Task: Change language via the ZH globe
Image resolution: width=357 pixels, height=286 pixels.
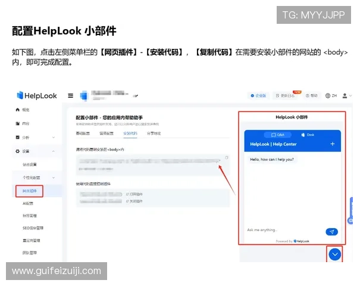Action: click(331, 95)
